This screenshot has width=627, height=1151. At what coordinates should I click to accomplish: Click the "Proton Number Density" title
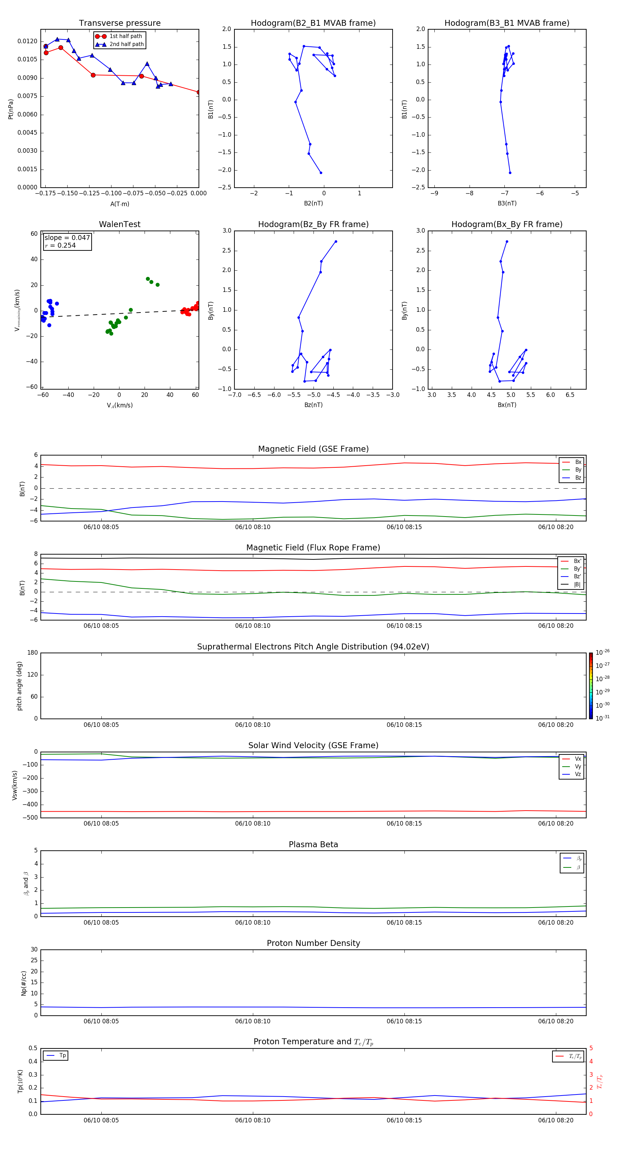(x=313, y=943)
